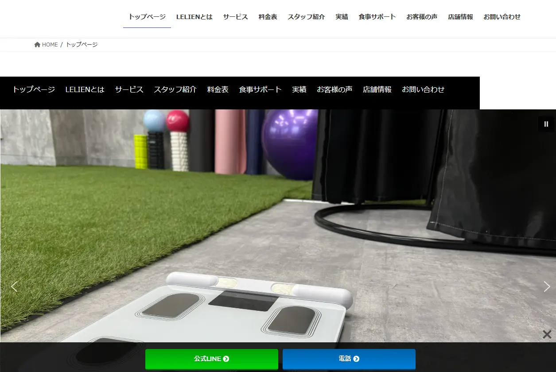
Task: Go to スタッフ紹介 in the top menu
Action: point(306,17)
